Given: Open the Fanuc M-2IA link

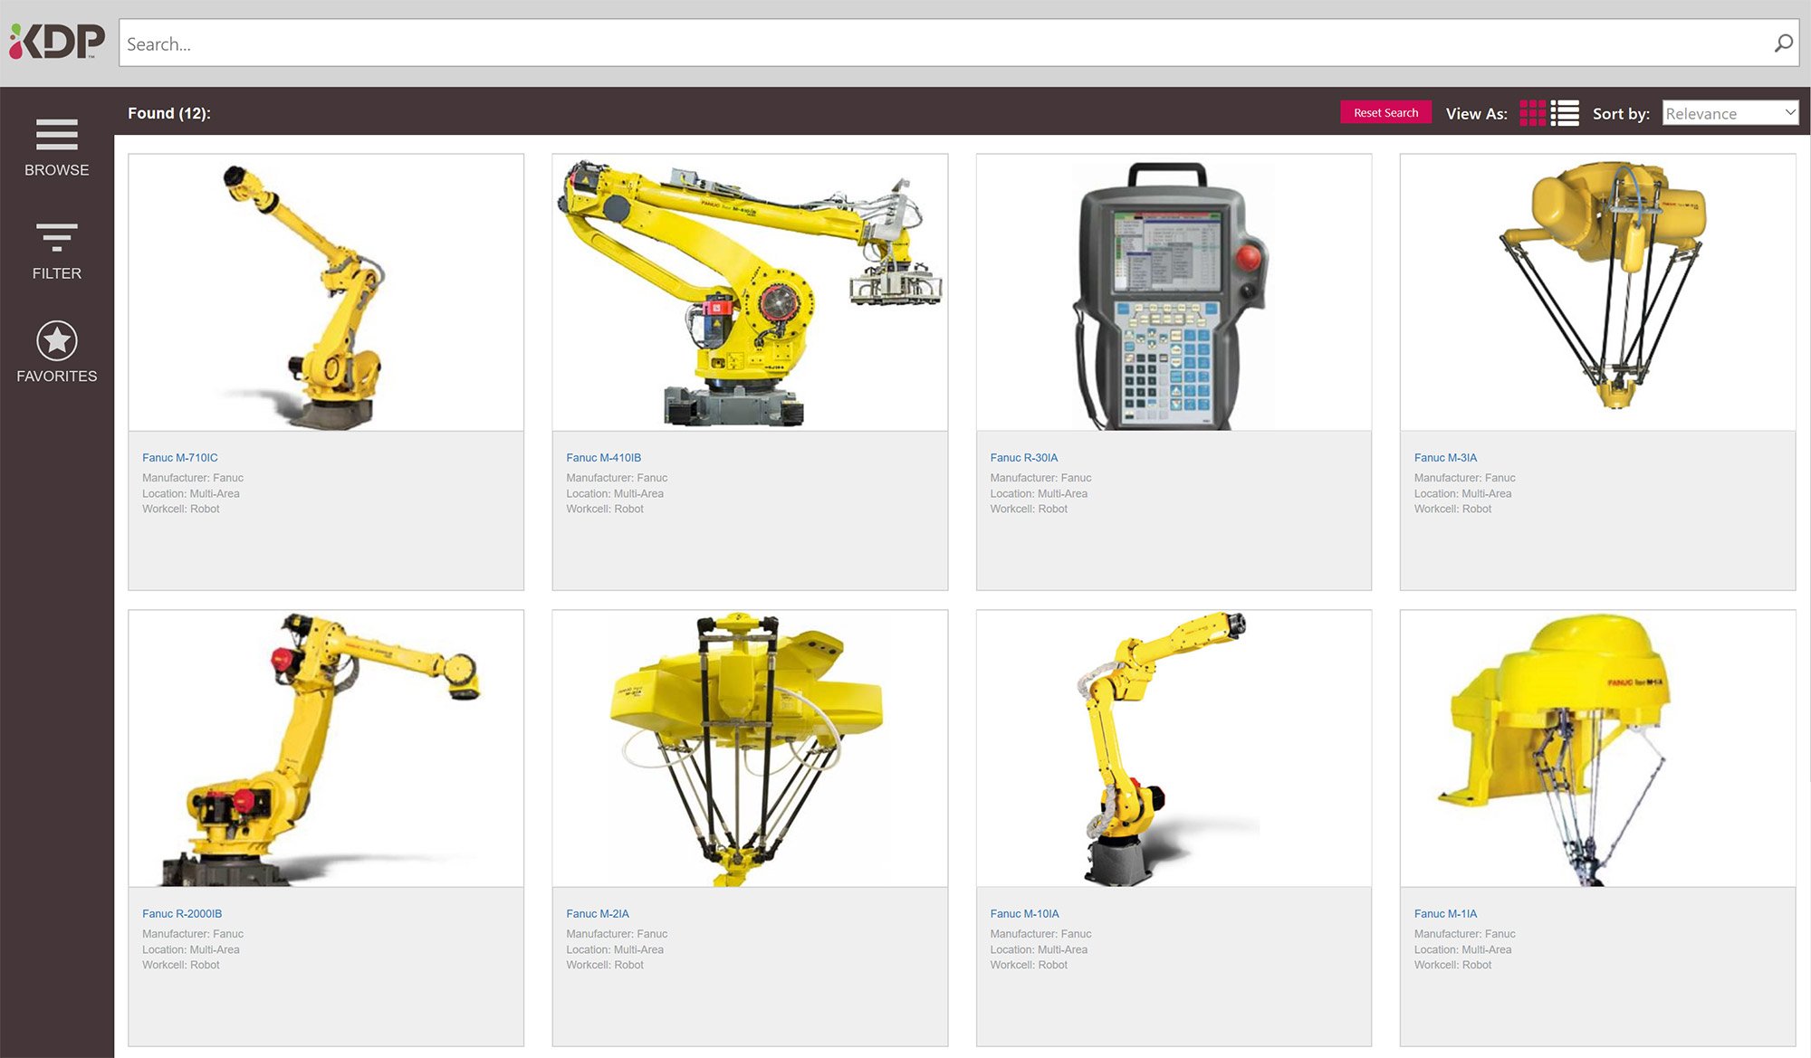Looking at the screenshot, I should pos(598,914).
